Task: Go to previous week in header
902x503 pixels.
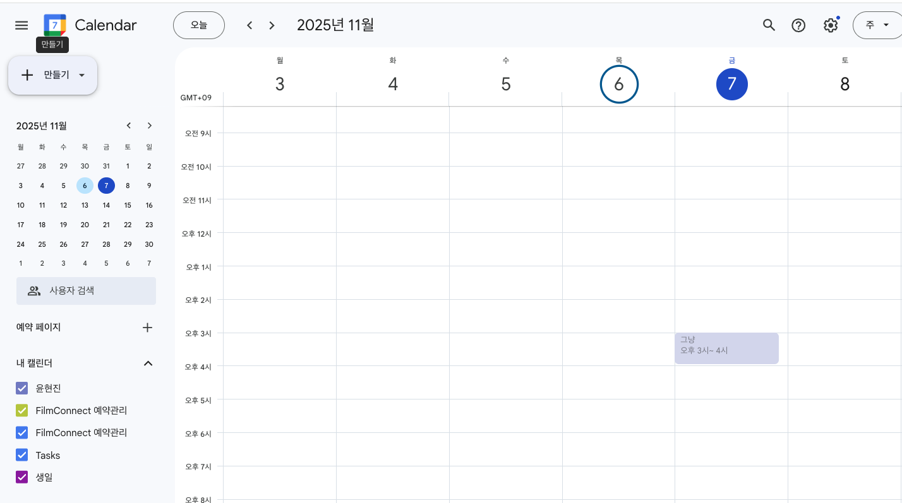Action: tap(250, 25)
